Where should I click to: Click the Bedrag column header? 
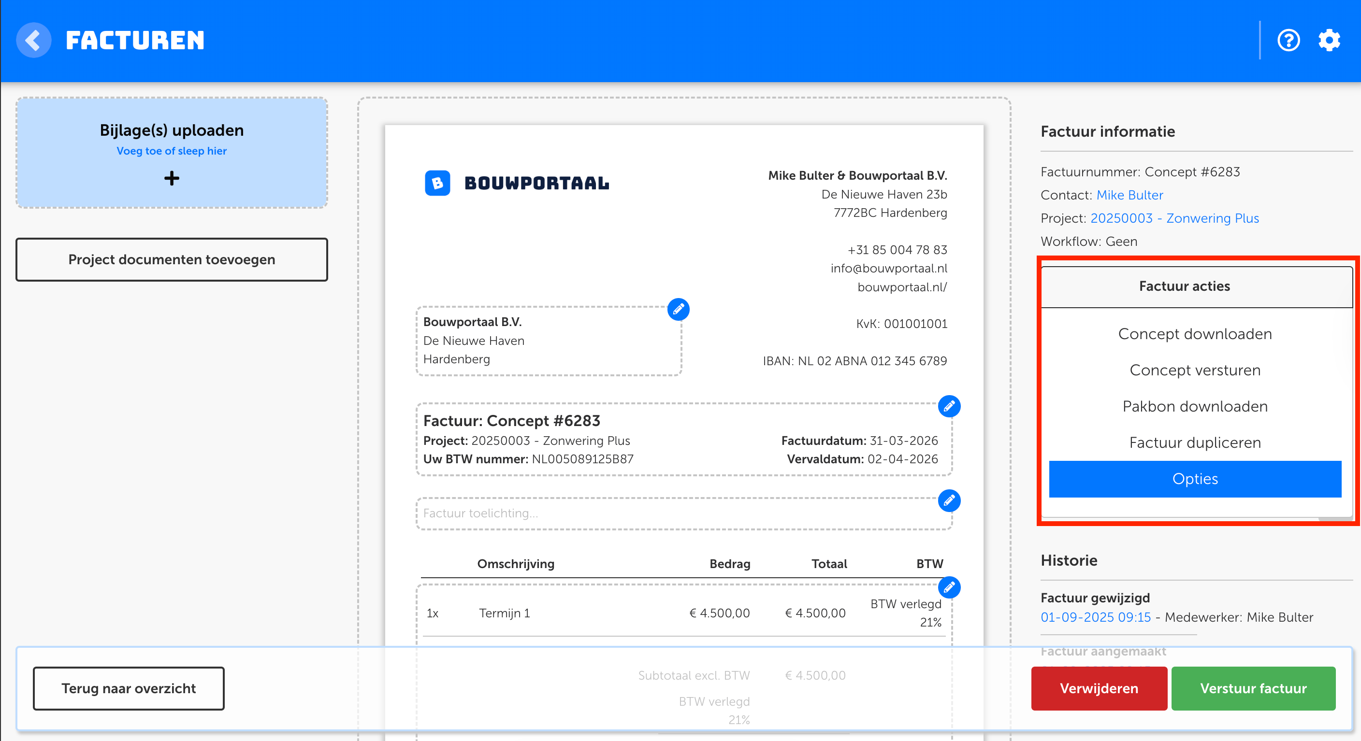coord(730,564)
